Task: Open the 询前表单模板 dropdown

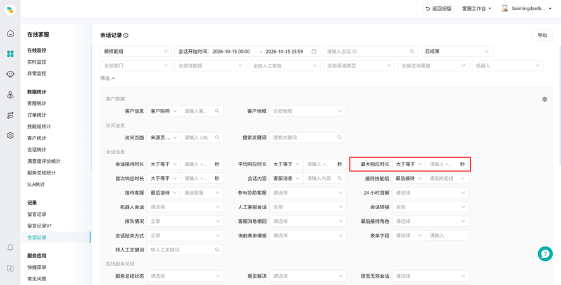Action: (308, 236)
